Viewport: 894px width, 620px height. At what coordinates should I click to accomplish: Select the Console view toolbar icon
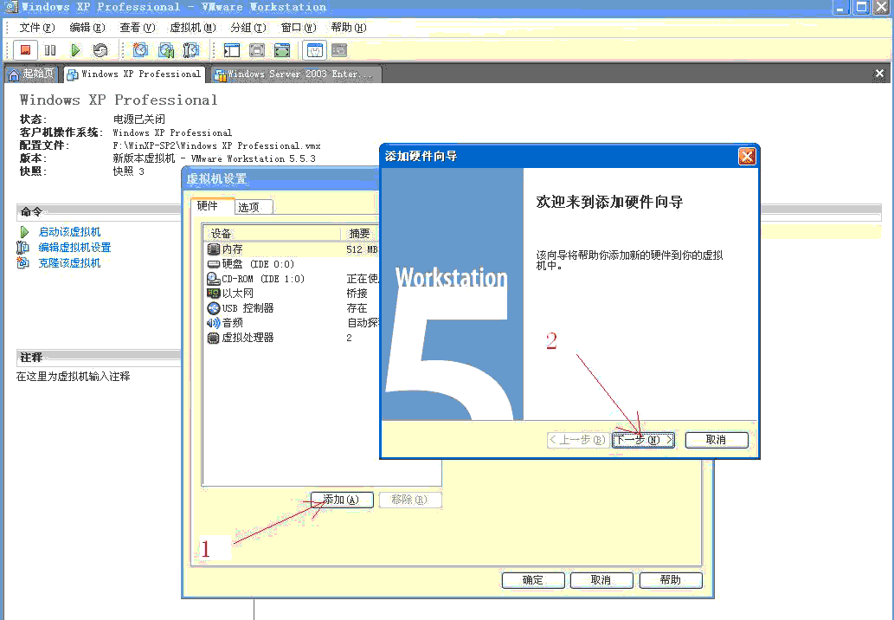pos(340,50)
